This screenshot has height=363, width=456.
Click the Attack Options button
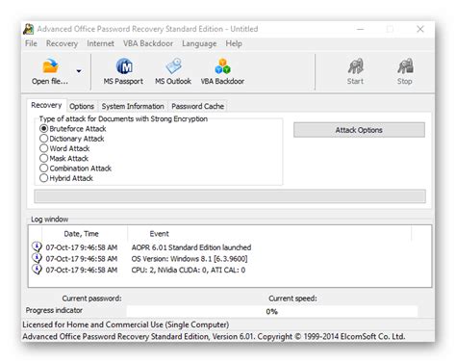tap(359, 130)
